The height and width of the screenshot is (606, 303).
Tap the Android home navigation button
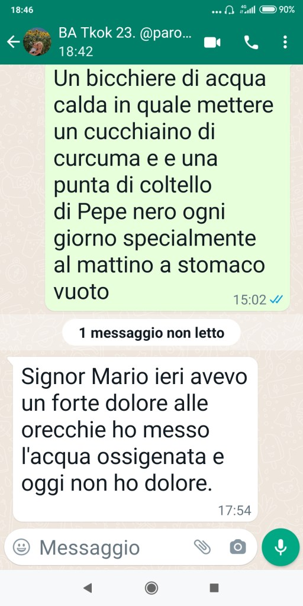[x=151, y=588]
